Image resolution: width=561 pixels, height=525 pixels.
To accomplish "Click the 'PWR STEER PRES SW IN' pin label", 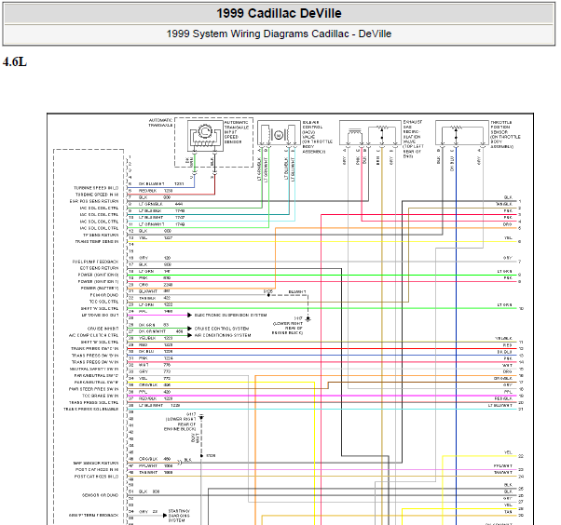I will [93, 389].
